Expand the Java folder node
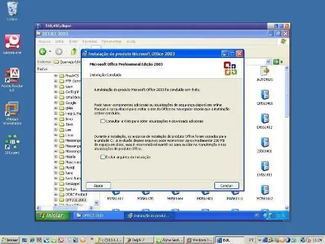This screenshot has width=325, height=244. pyautogui.click(x=56, y=124)
